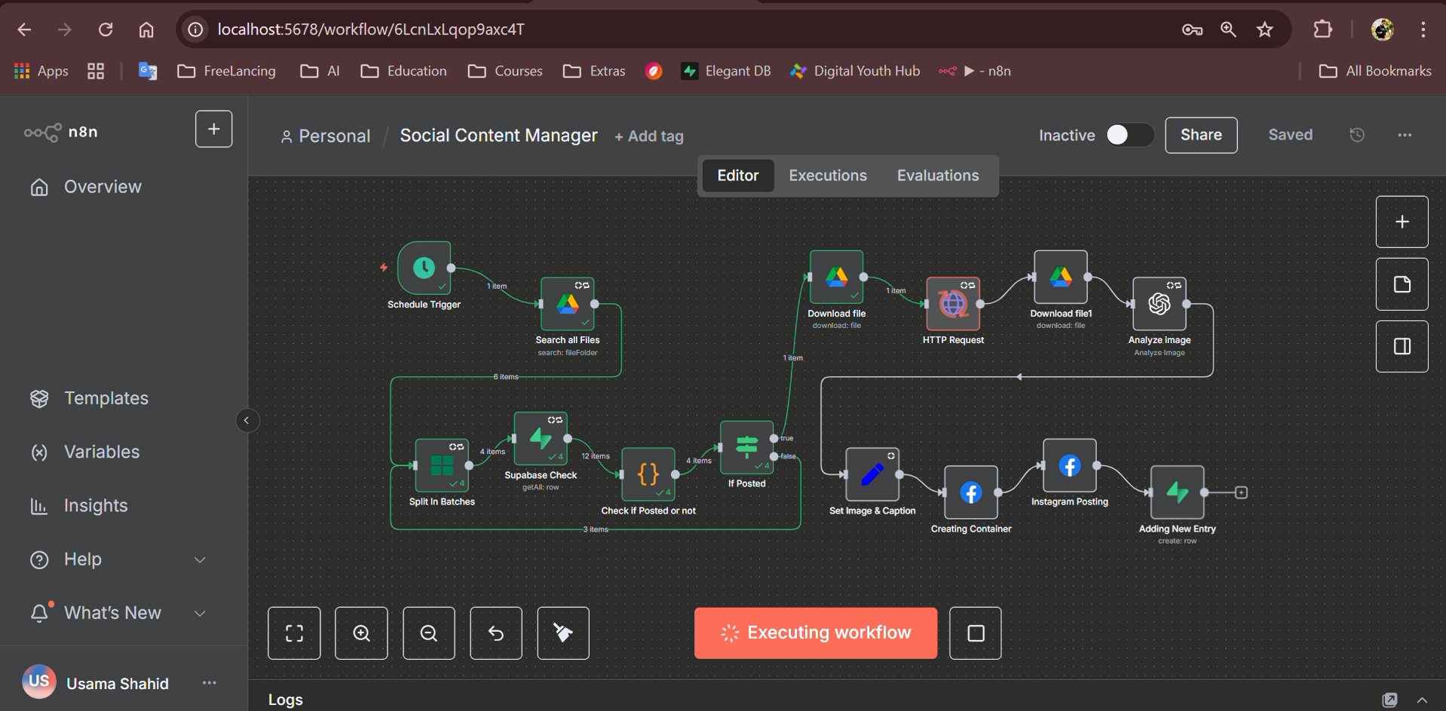This screenshot has width=1446, height=711.
Task: Reload the browser page
Action: (x=106, y=29)
